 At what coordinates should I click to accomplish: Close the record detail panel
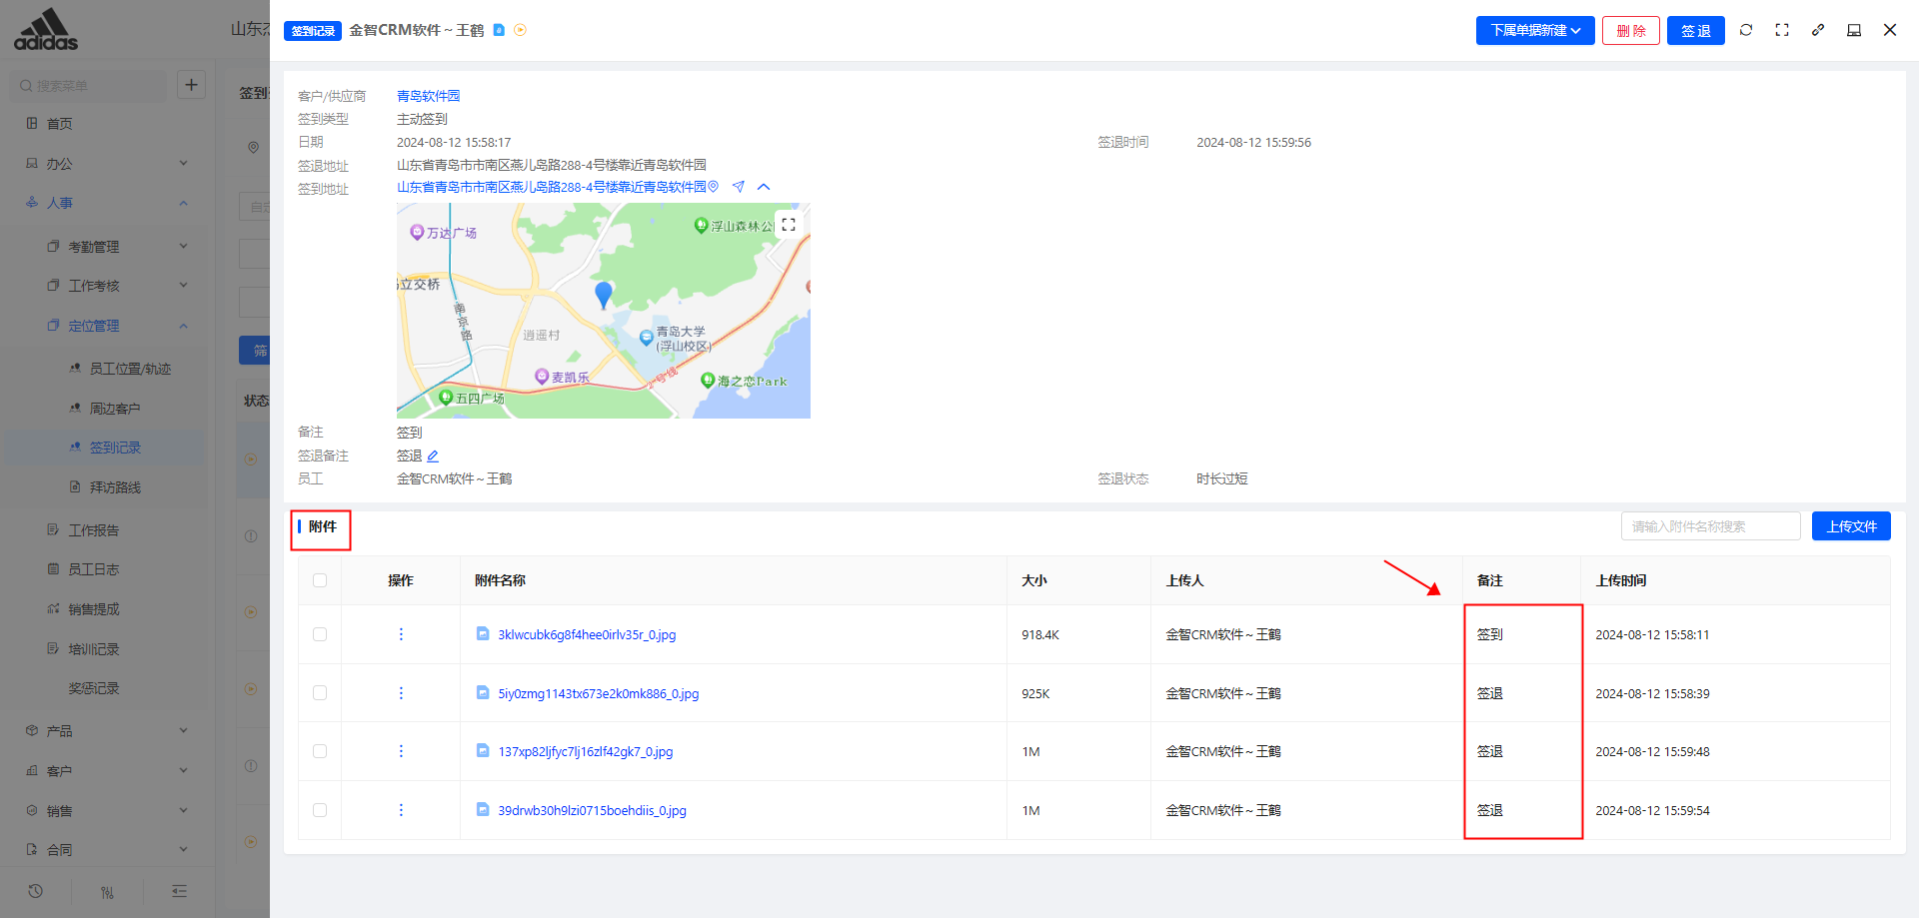(x=1890, y=30)
